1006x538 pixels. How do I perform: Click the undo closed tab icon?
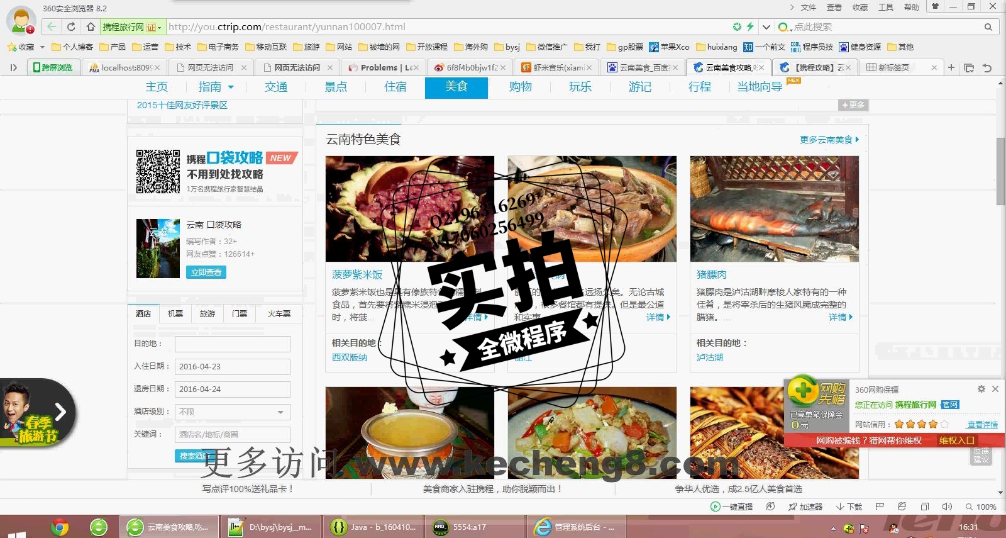click(x=987, y=67)
